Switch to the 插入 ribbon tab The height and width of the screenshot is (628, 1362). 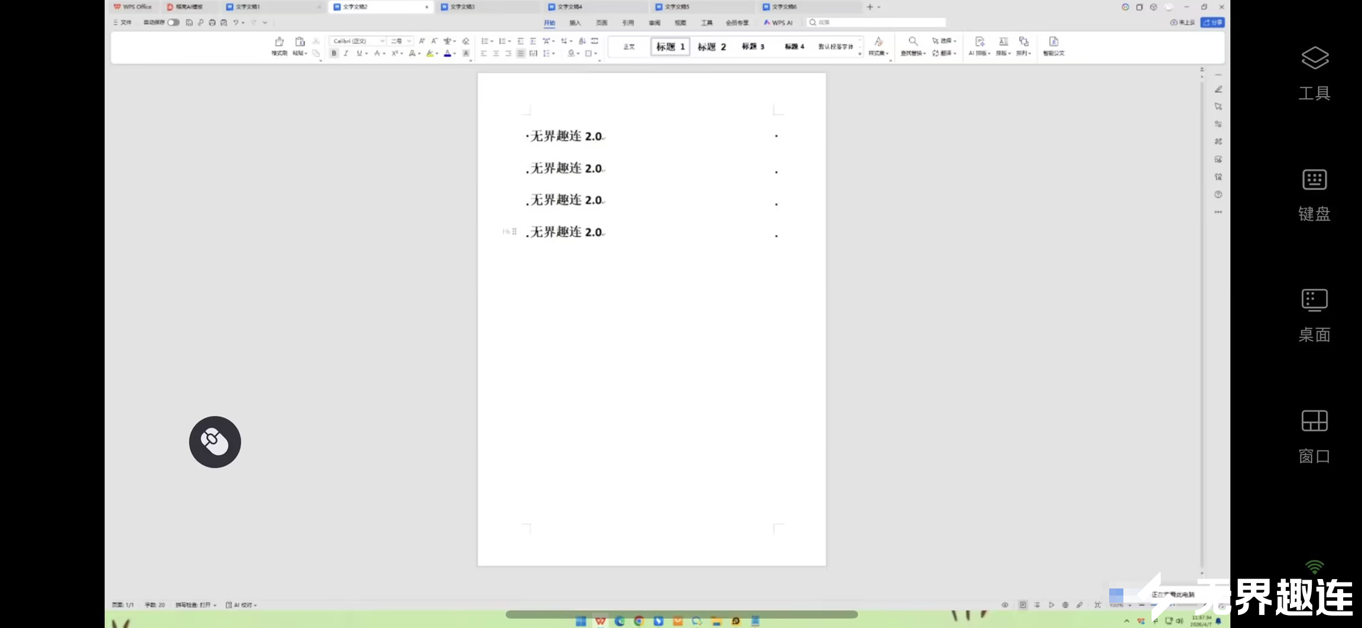pyautogui.click(x=575, y=22)
